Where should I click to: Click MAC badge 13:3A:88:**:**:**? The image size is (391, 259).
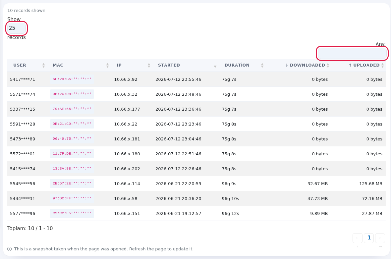[x=72, y=169]
